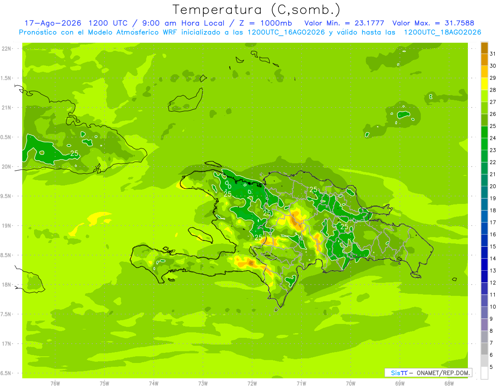
Task: Click the legend value "11"
Action: (x=493, y=295)
